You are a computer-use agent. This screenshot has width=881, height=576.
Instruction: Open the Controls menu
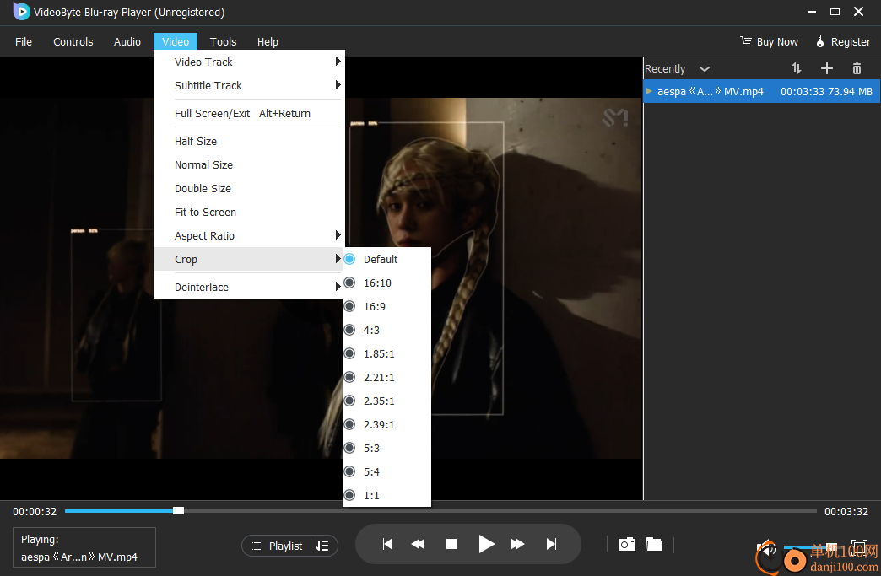click(73, 41)
